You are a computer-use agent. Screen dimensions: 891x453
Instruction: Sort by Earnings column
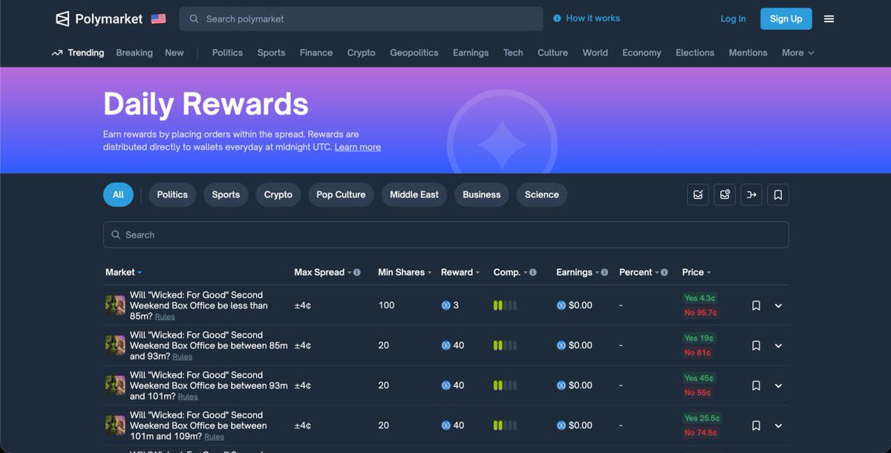tap(578, 273)
